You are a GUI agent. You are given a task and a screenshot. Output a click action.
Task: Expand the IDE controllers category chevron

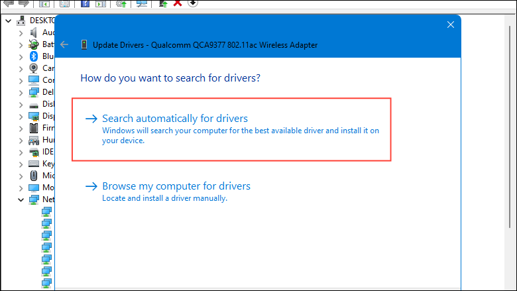pyautogui.click(x=21, y=152)
